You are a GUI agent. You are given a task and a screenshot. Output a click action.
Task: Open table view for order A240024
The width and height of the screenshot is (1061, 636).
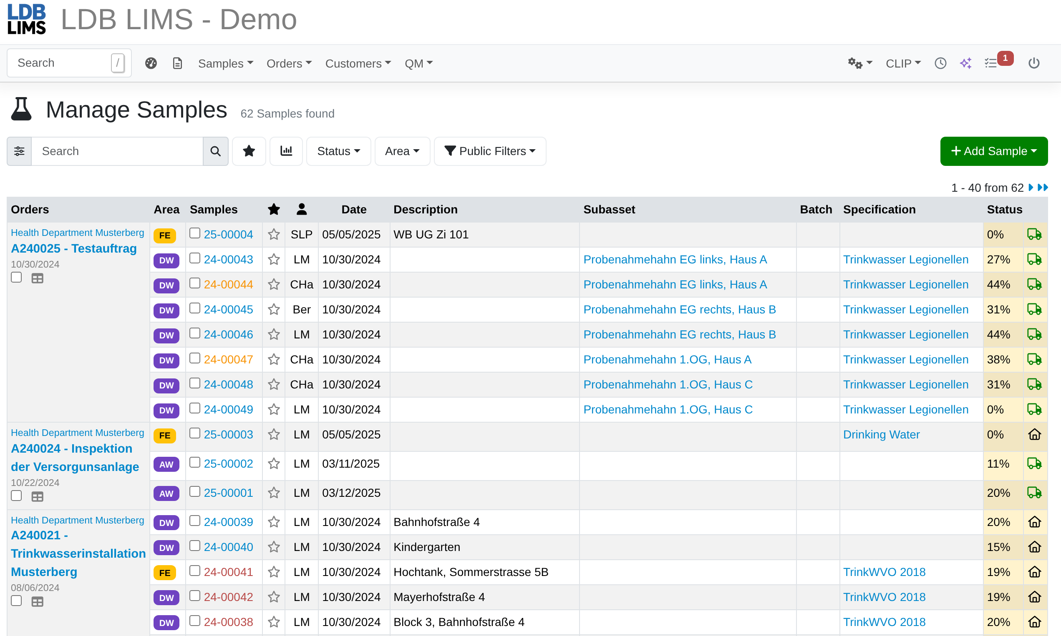tap(37, 497)
